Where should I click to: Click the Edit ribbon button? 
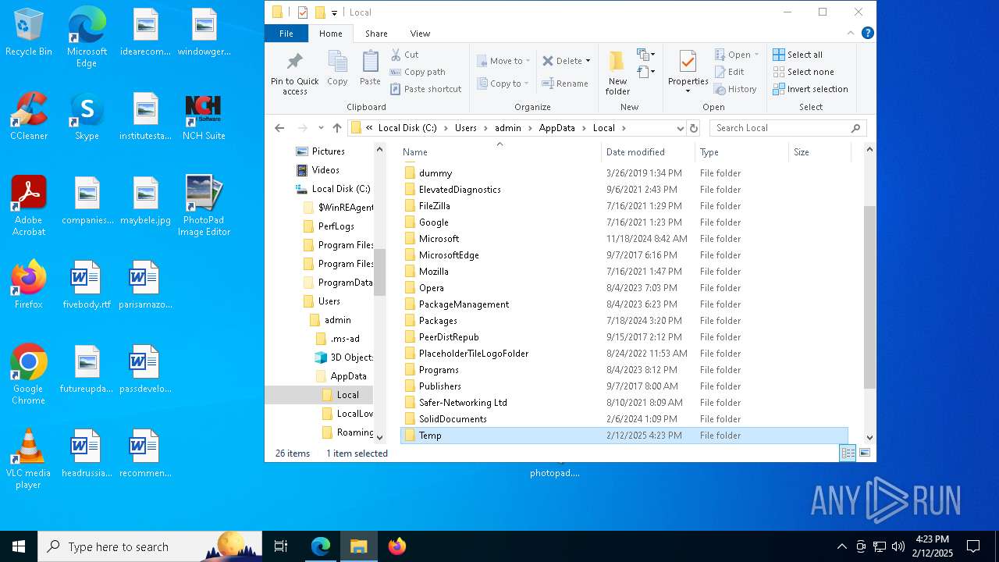[x=729, y=72]
